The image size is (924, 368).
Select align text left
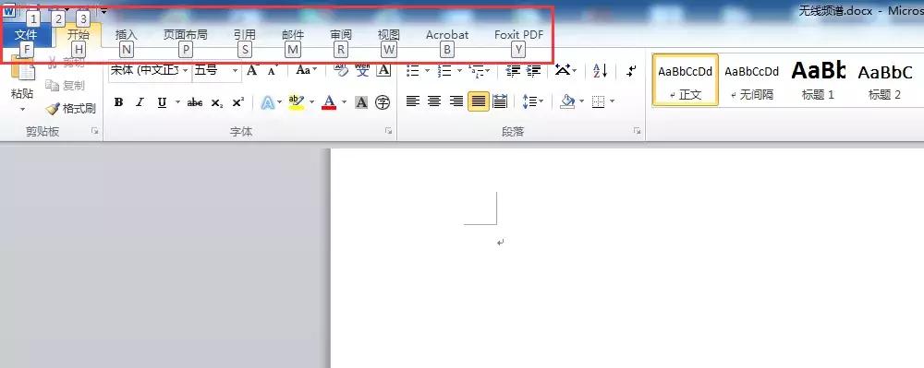(x=413, y=101)
